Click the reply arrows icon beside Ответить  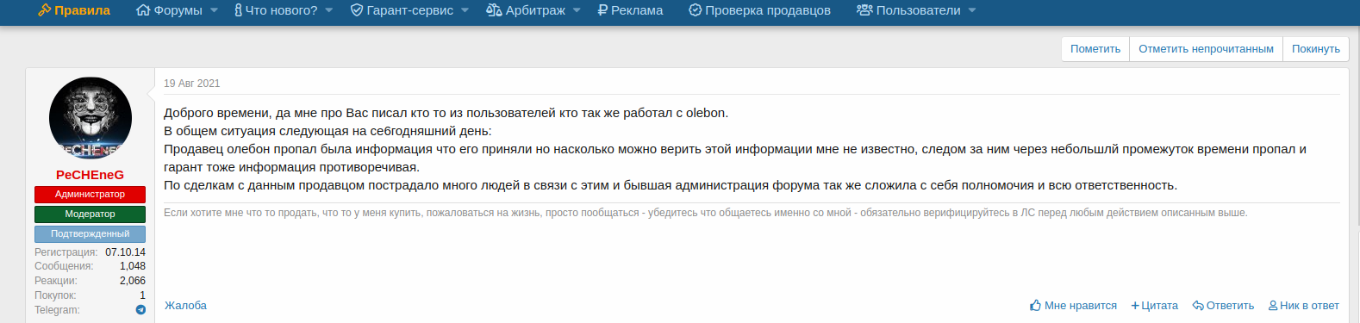pyautogui.click(x=1198, y=306)
